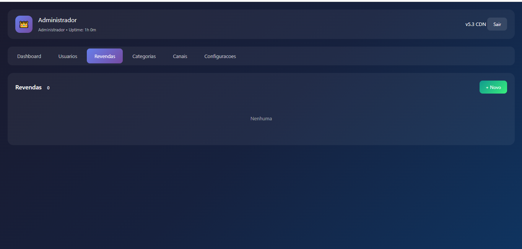522x249 pixels.
Task: Click the Uptime 1h 0m status text
Action: coord(82,30)
